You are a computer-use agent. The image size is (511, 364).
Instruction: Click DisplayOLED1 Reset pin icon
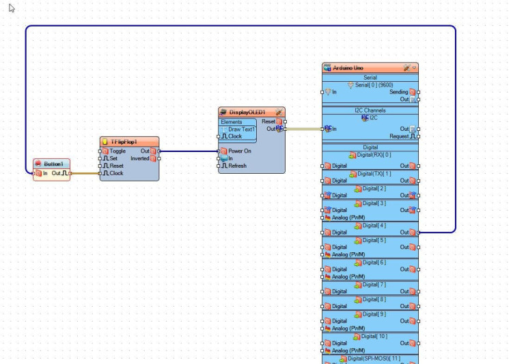tap(279, 121)
